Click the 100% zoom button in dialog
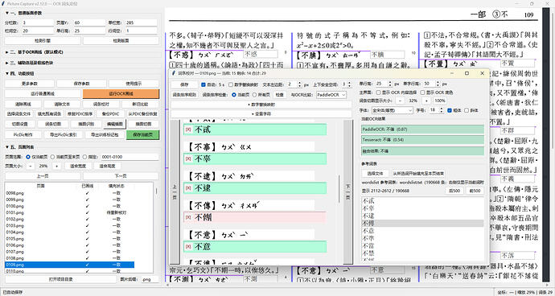Screen dimensions: 555x296 (x=439, y=101)
